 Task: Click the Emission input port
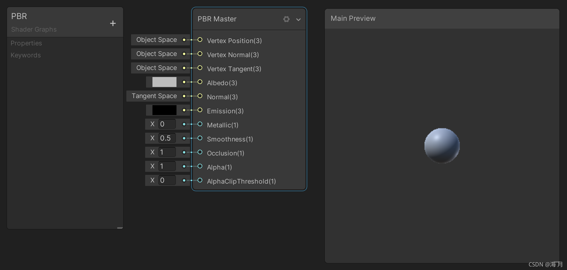click(200, 110)
